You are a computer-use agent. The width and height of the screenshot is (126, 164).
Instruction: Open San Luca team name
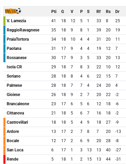(15, 150)
